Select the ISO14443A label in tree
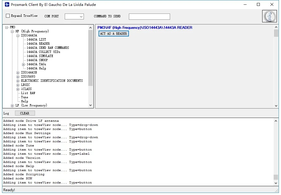 [29, 35]
